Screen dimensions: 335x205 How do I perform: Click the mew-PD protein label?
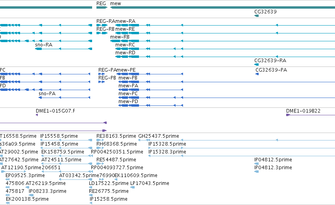tap(128, 102)
